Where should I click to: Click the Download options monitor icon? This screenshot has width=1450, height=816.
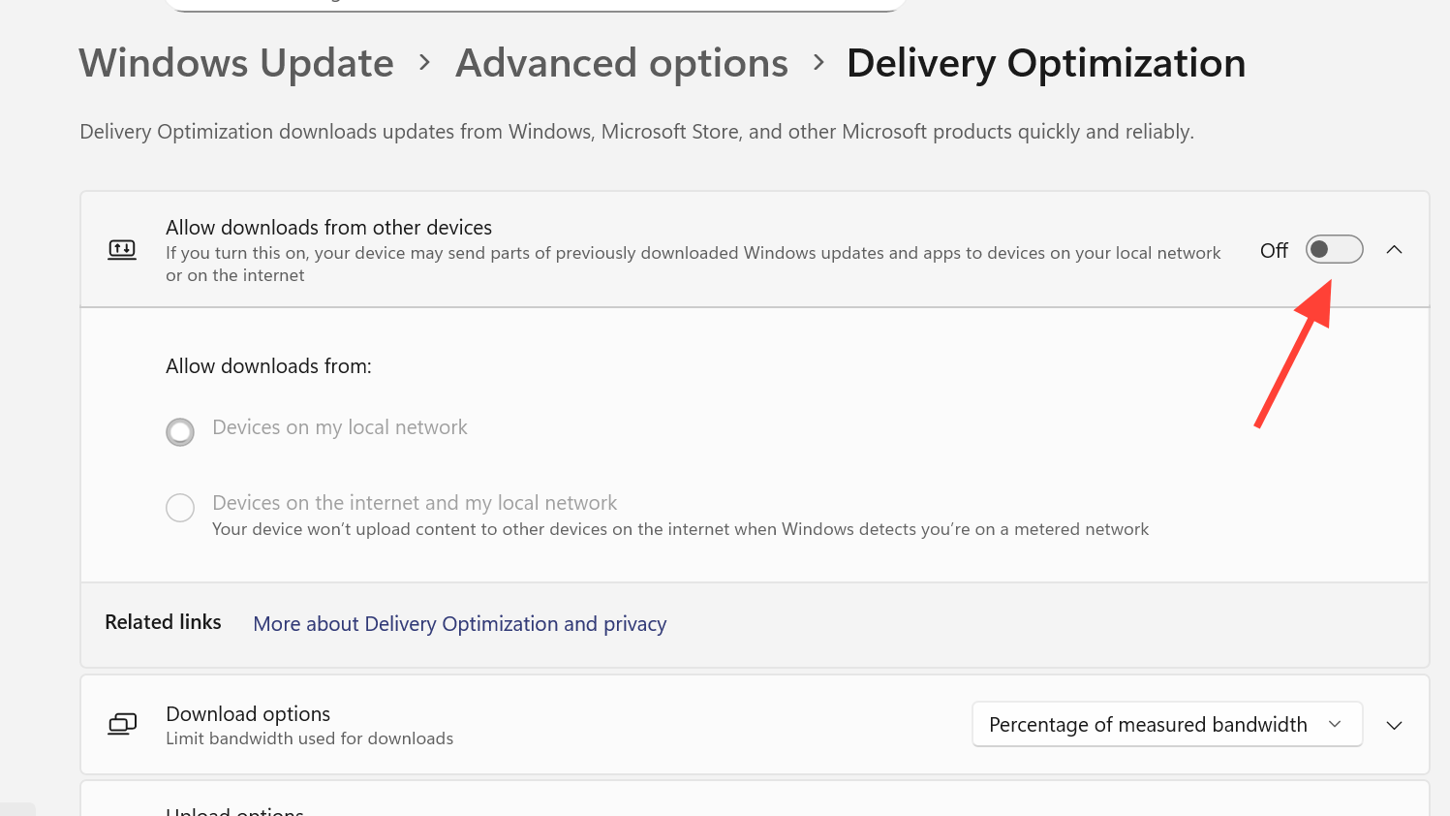click(x=122, y=724)
